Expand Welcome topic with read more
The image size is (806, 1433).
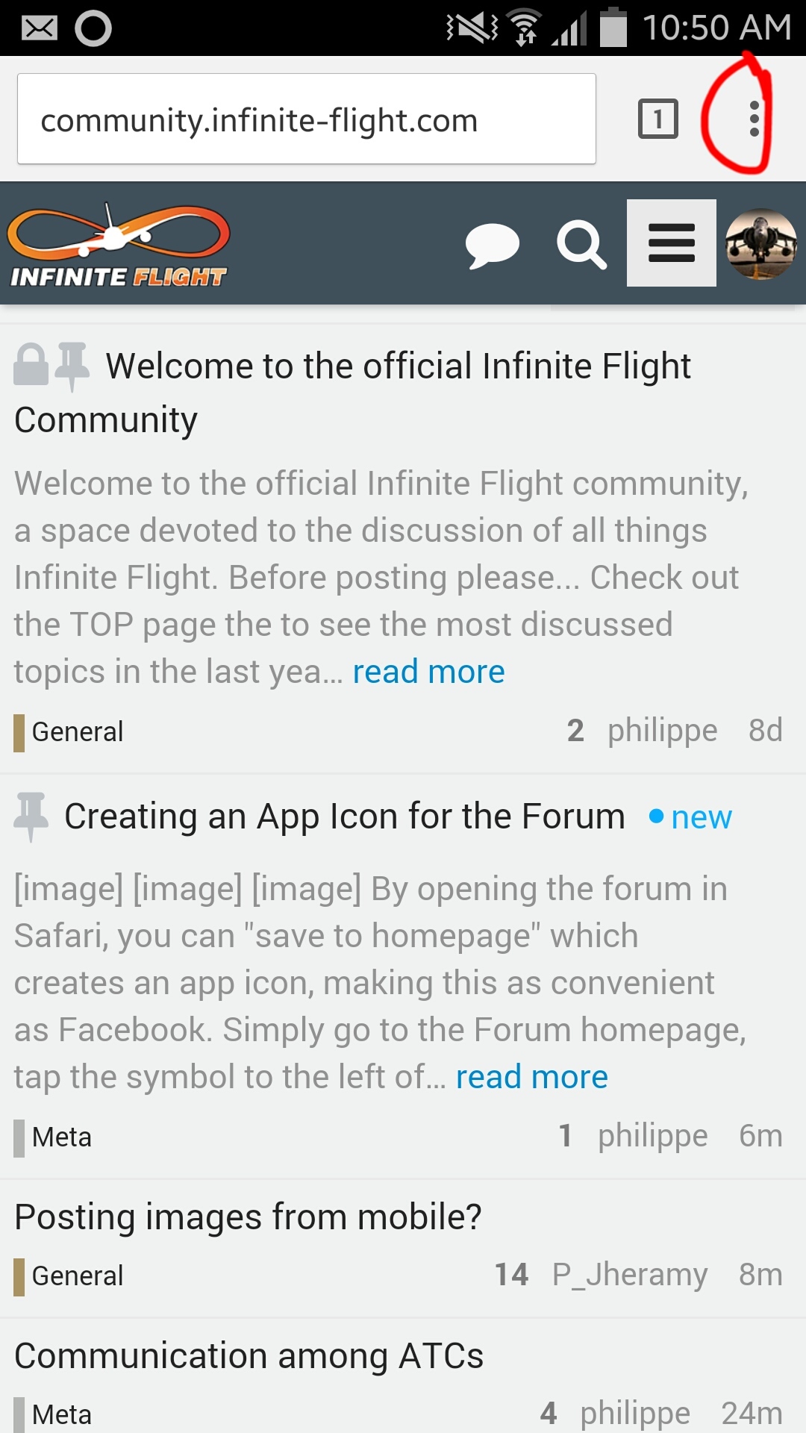tap(428, 672)
